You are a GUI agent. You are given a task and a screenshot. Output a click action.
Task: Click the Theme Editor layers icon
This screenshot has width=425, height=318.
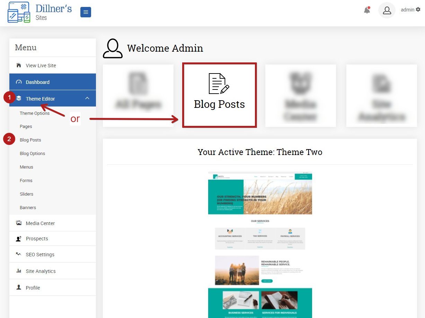[19, 98]
